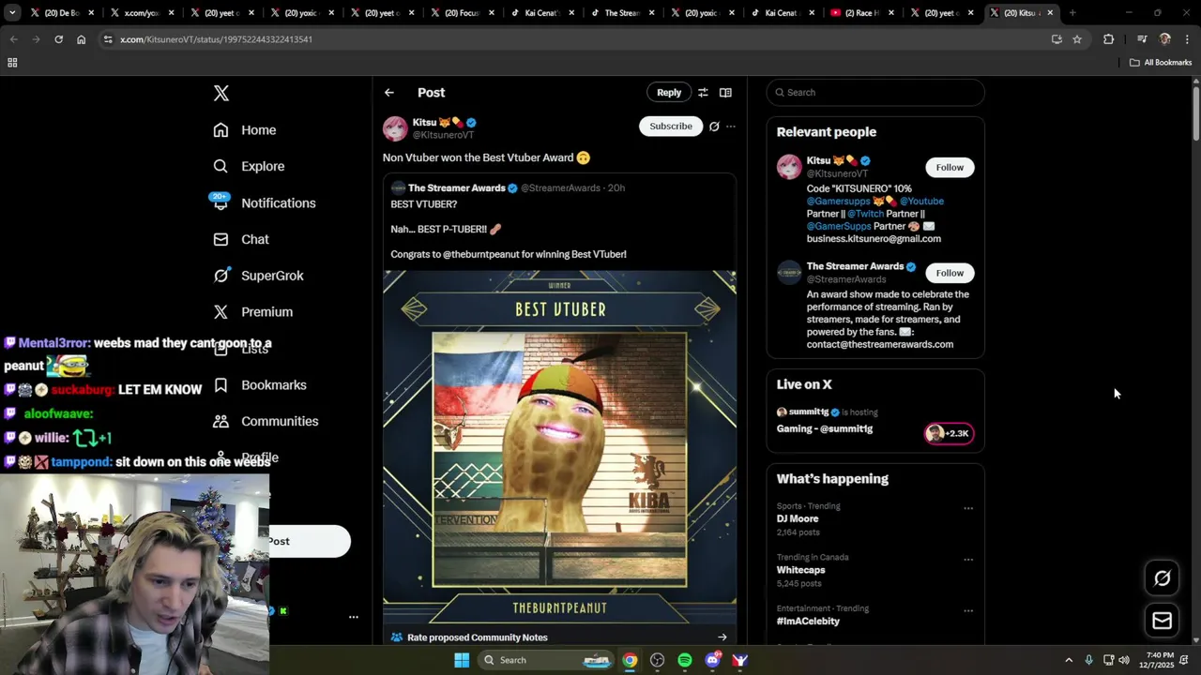This screenshot has width=1201, height=675.
Task: Open Kitsu's profile avatar on the post
Action: [x=395, y=128]
